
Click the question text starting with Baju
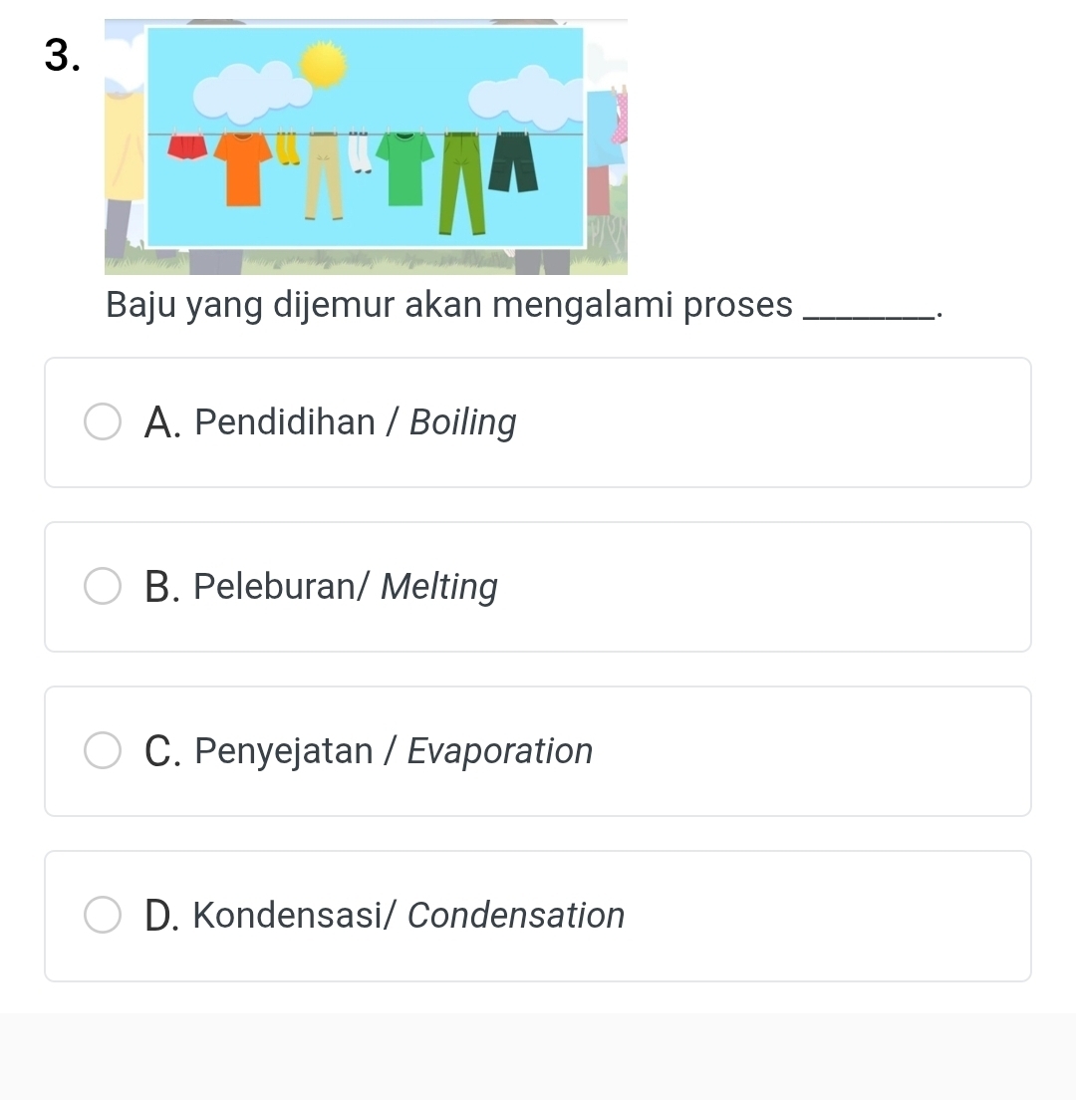tap(448, 306)
